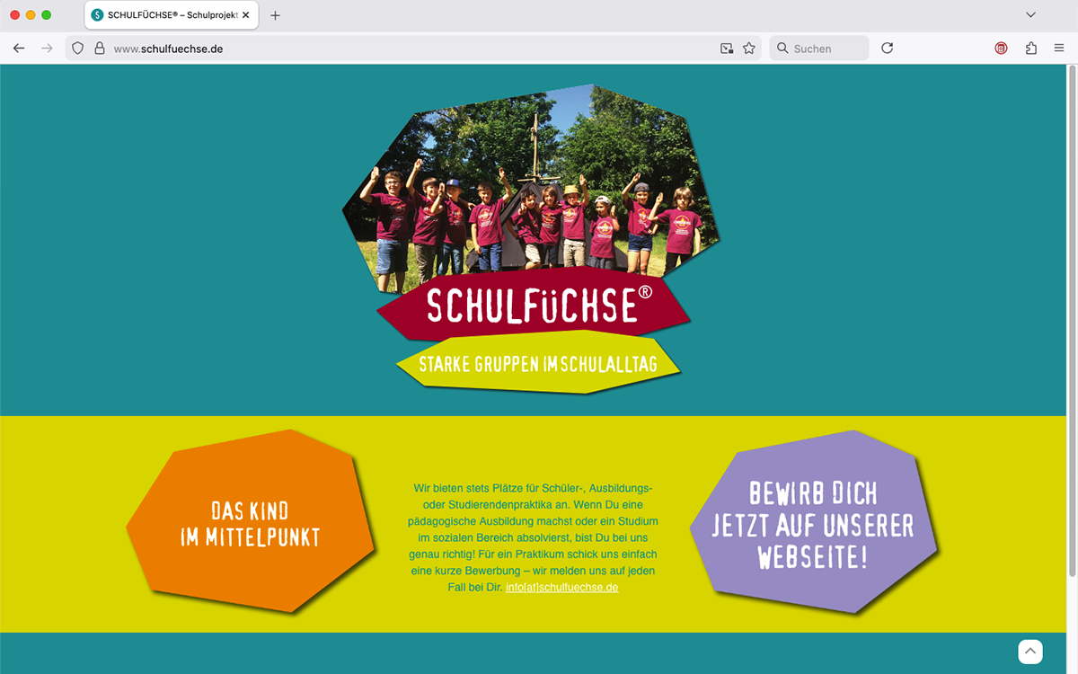Image resolution: width=1078 pixels, height=674 pixels.
Task: Open the shield tracking protection icon
Action: pyautogui.click(x=78, y=49)
